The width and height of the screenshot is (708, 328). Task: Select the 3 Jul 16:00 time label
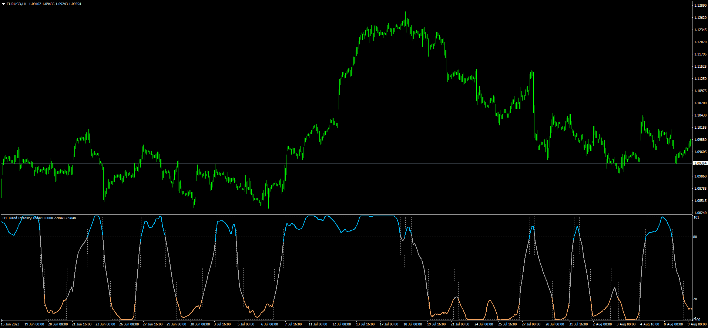(223, 324)
